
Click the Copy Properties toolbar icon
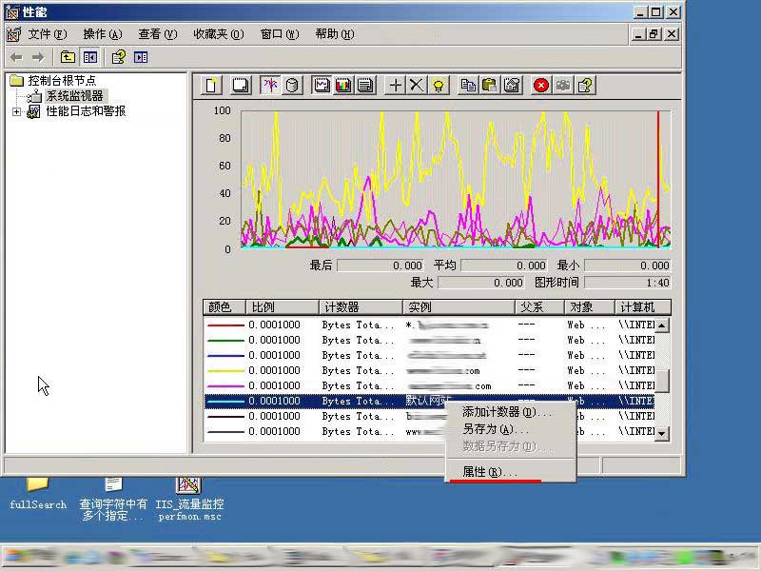[x=468, y=86]
